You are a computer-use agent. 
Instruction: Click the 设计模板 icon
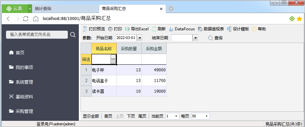tap(229, 29)
